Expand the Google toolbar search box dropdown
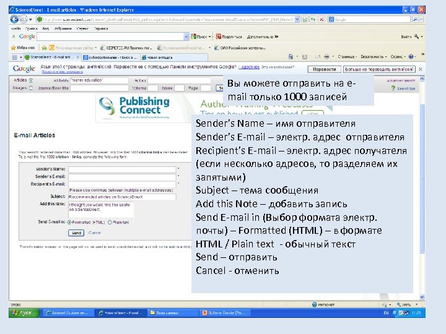This screenshot has height=334, width=446. (x=186, y=36)
